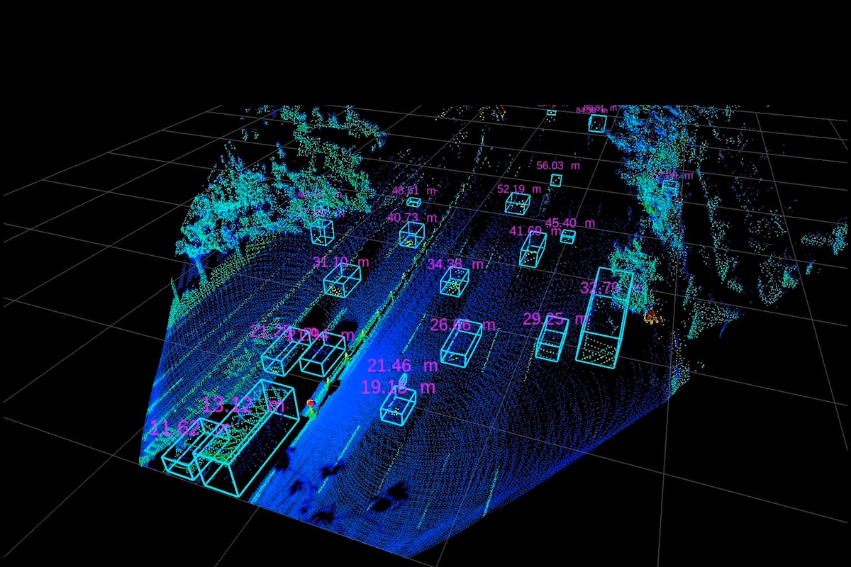Click the red marker point on the road
Screen dimensions: 851x567
click(311, 403)
